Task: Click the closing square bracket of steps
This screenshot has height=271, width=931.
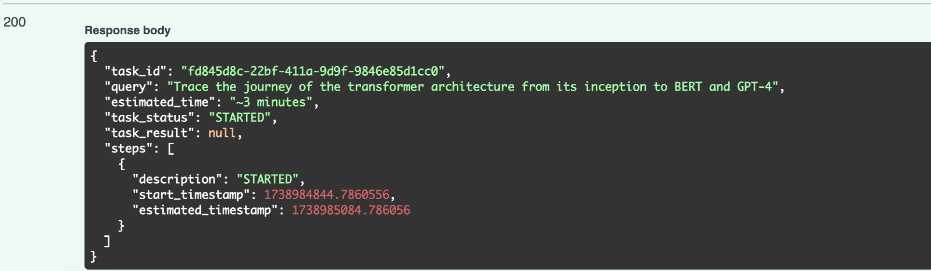Action: click(x=107, y=241)
